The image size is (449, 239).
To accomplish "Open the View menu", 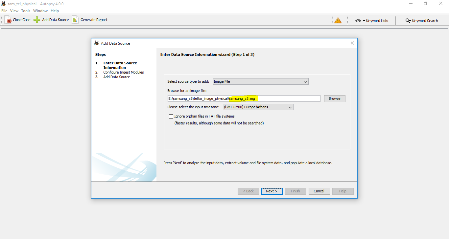I will (14, 11).
